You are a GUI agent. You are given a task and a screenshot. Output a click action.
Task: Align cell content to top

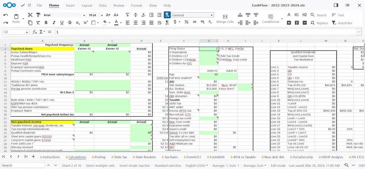point(127,15)
